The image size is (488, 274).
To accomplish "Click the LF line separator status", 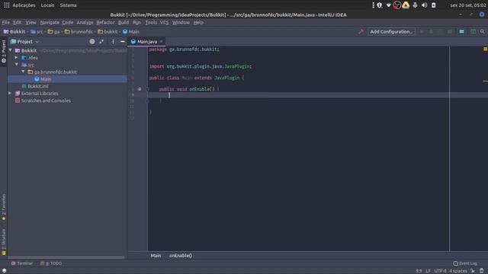I will click(429, 271).
